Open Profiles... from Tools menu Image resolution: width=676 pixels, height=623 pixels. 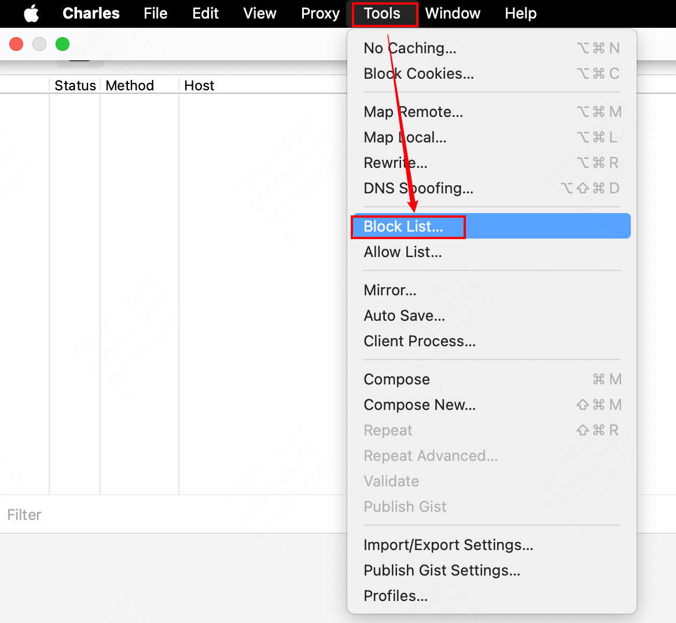pyautogui.click(x=491, y=596)
